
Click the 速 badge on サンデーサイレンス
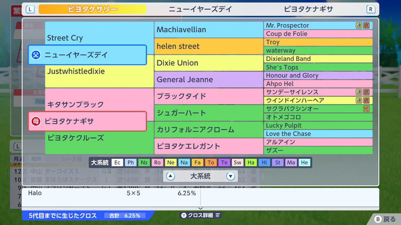point(359,92)
